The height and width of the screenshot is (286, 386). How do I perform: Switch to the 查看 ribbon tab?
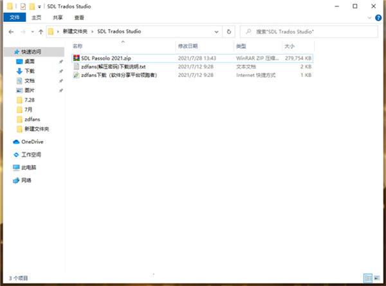79,17
